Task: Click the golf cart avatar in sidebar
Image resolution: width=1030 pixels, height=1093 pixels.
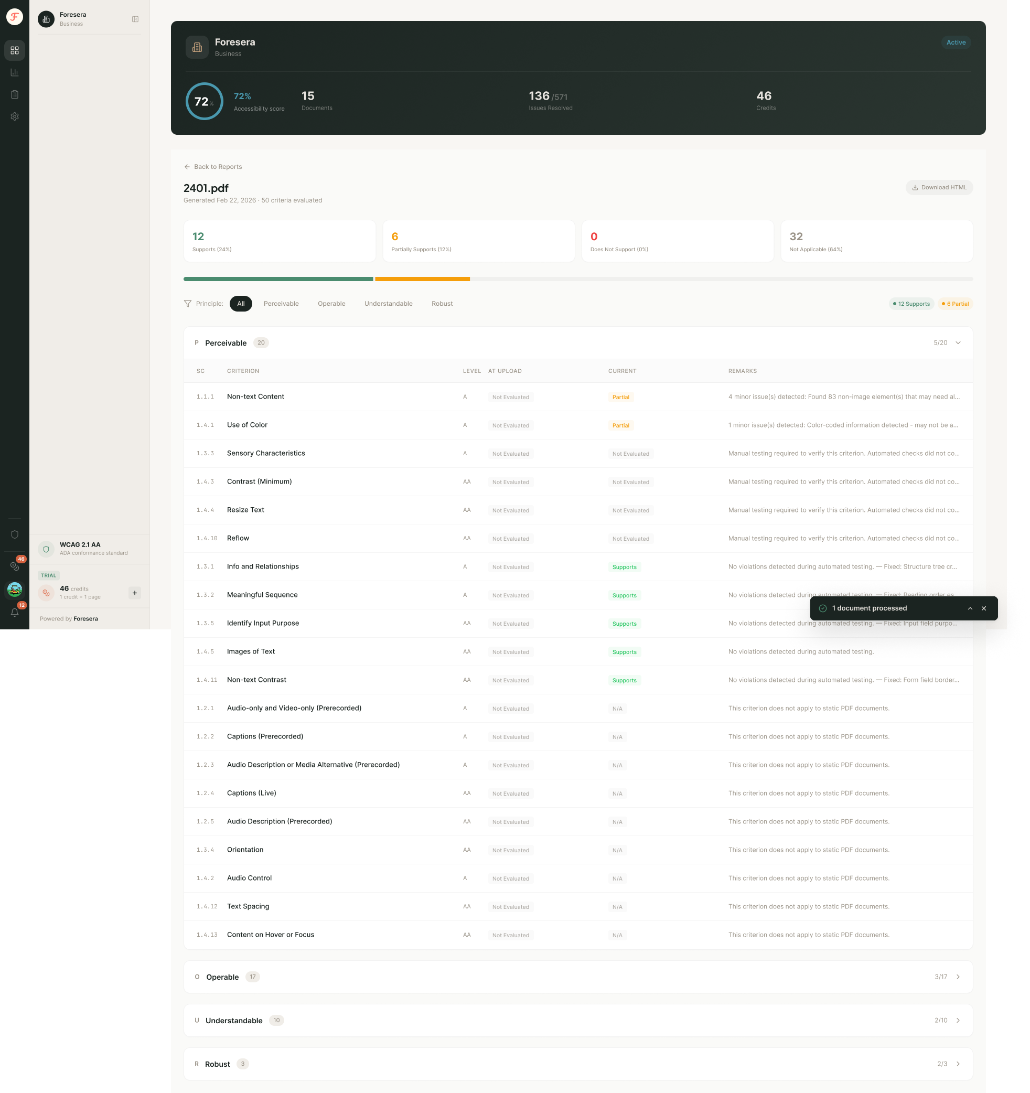Action: pos(15,591)
